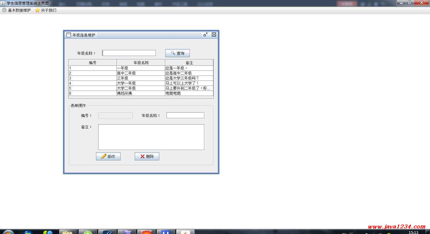Click the remark cell 这是高中二年级

pos(189,73)
